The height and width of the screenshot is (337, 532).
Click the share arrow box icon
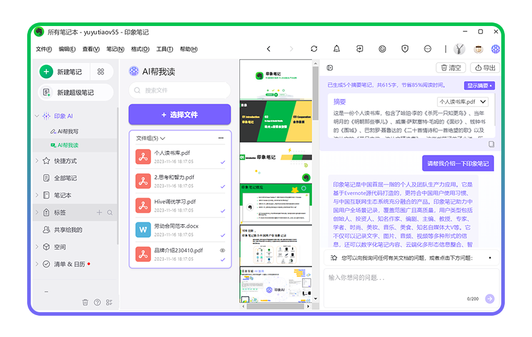point(359,49)
